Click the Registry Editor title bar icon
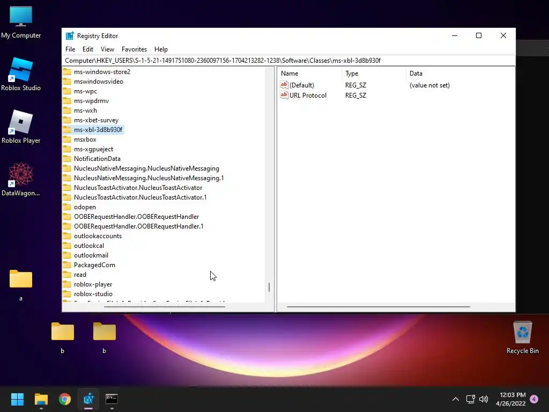The image size is (549, 412). pos(70,36)
